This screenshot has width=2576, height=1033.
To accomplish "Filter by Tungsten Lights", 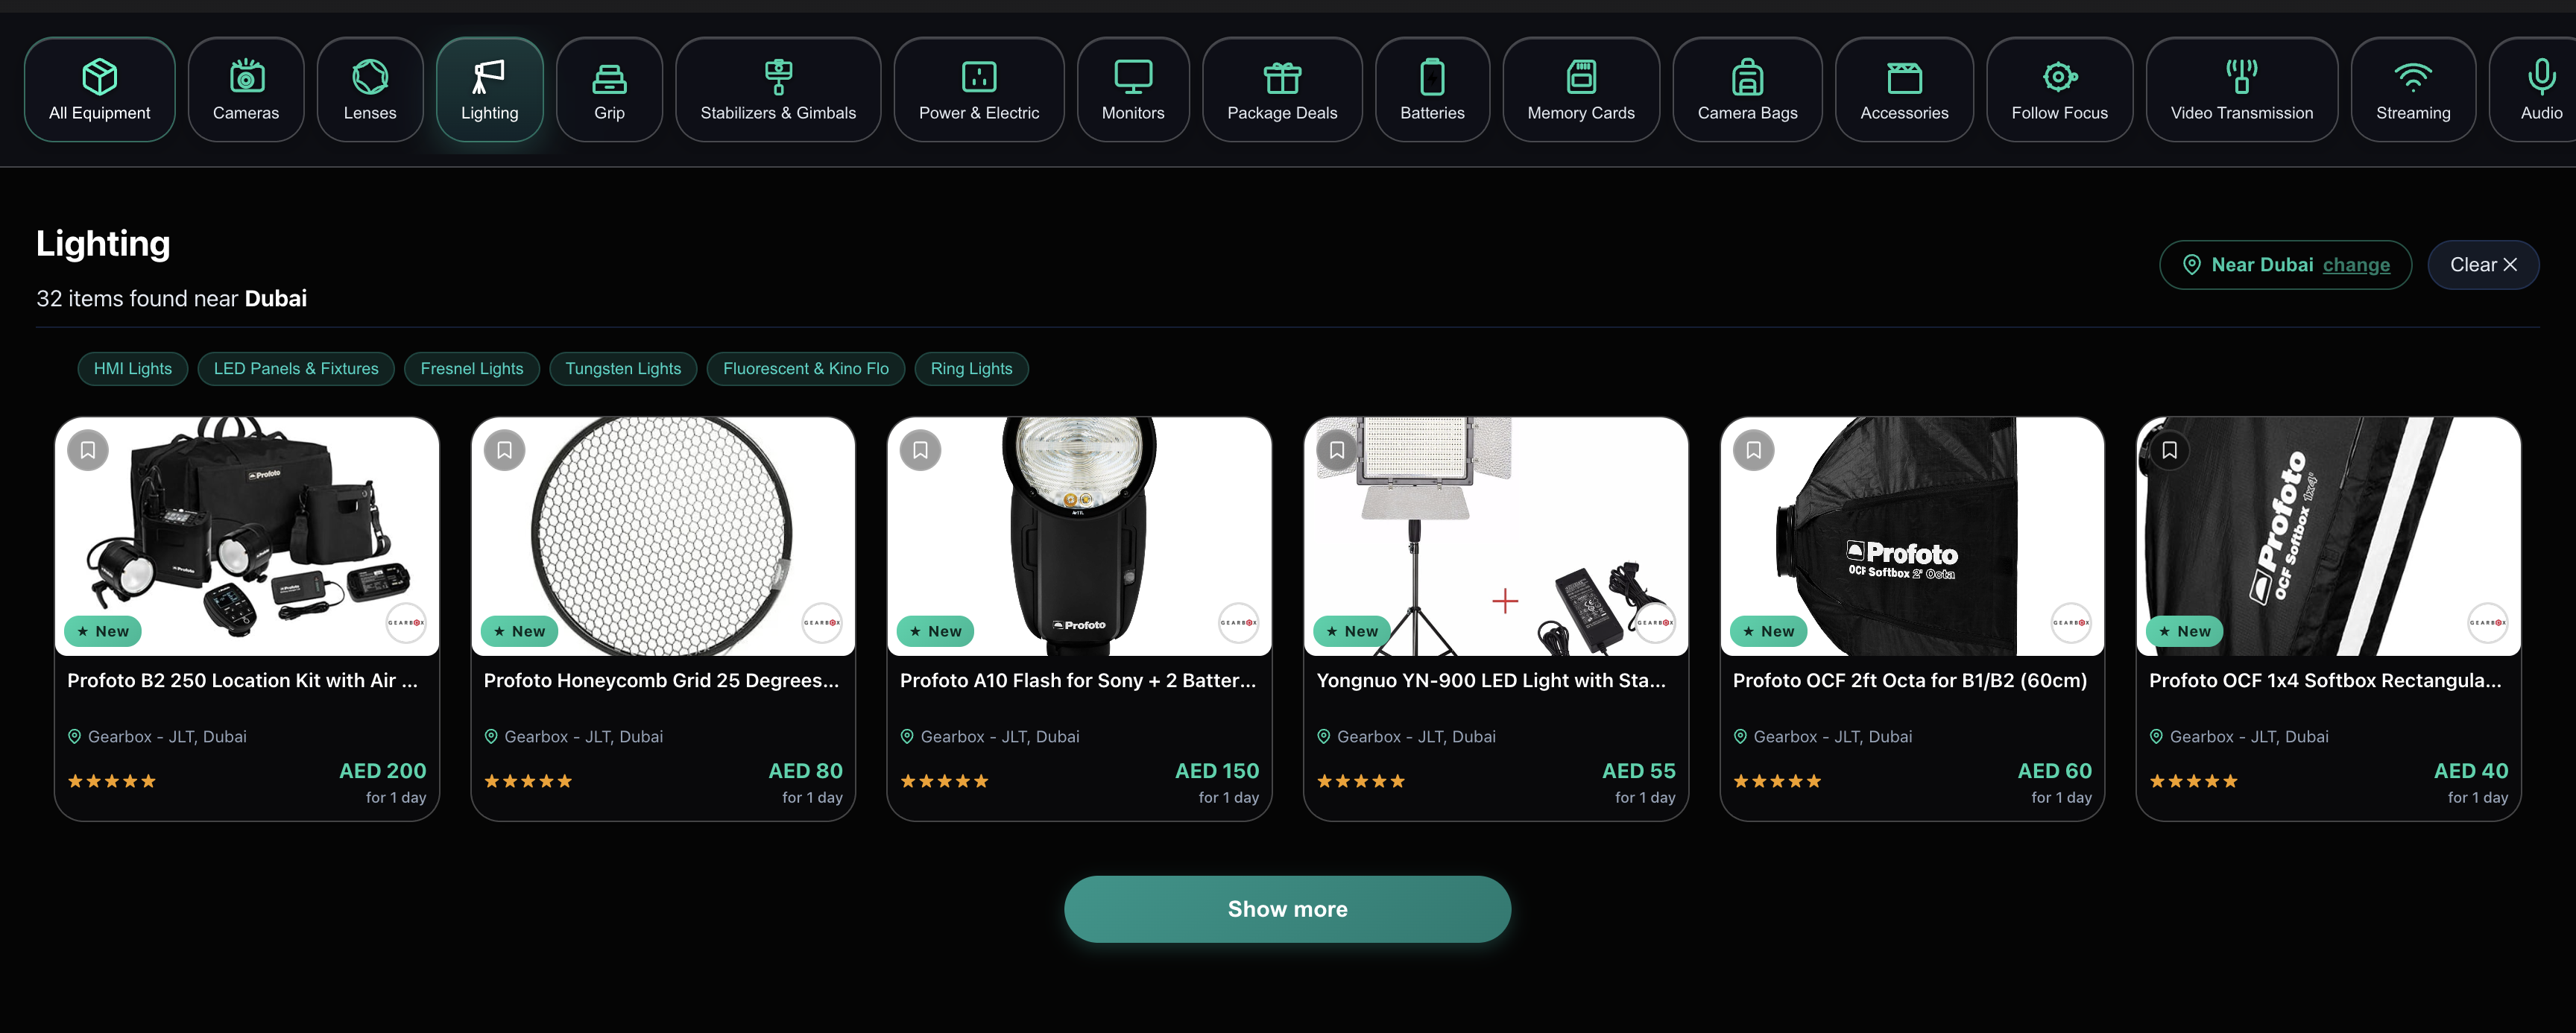I will (623, 368).
